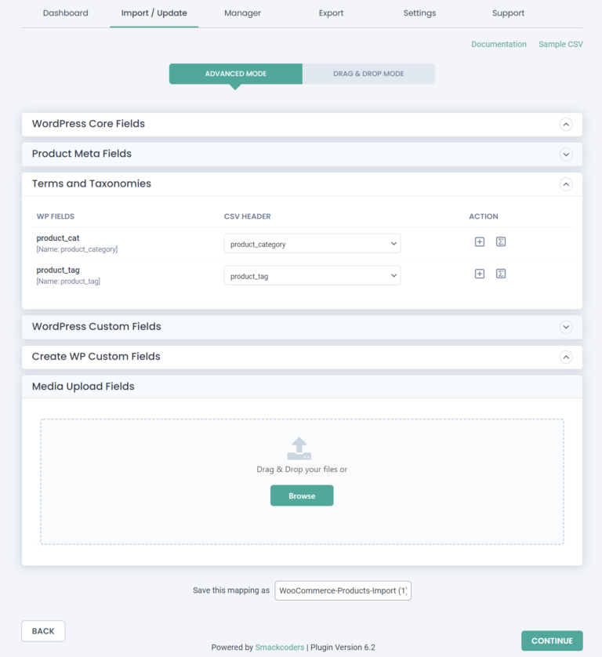Open the Documentation link
602x657 pixels.
(499, 44)
